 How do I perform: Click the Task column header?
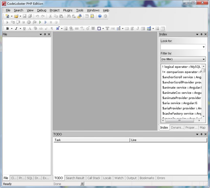(x=92, y=140)
